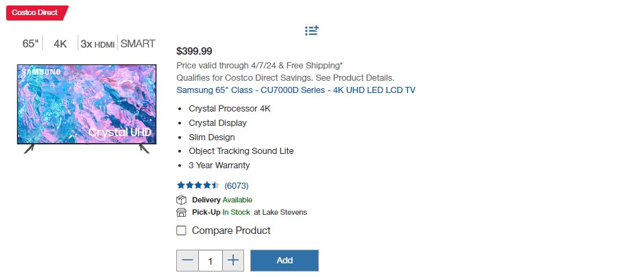Screen dimensions: 626x277
Task: Click the Costco Direct red badge
Action: point(37,13)
